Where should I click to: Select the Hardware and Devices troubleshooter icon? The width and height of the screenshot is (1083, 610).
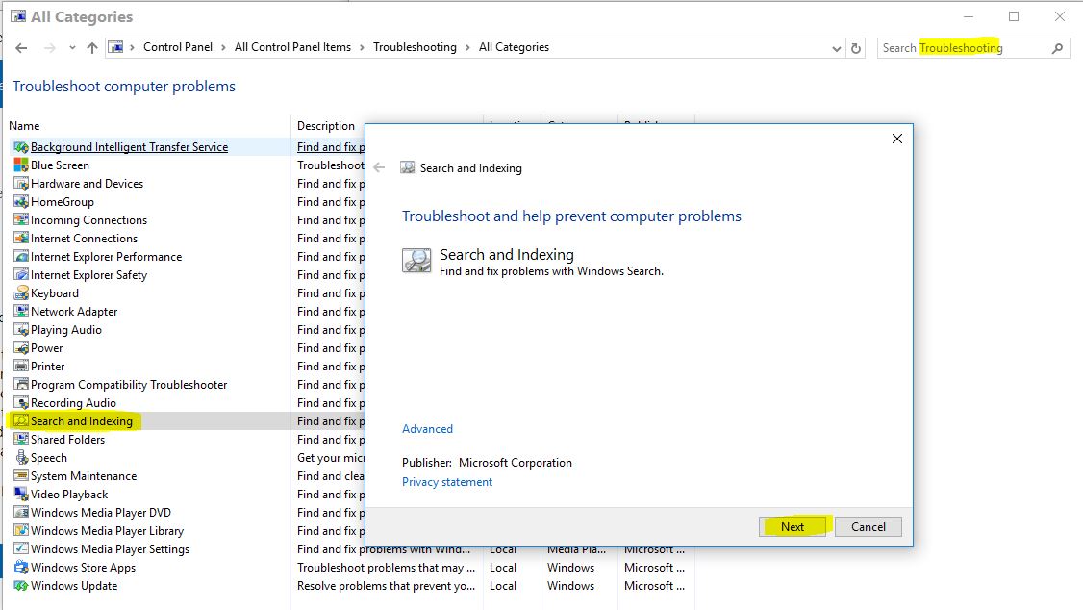[x=21, y=183]
